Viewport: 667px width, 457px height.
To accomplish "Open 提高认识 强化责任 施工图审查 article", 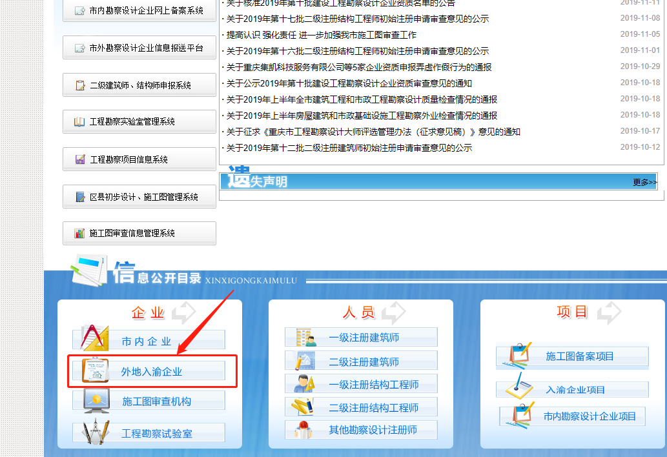I will click(x=321, y=35).
